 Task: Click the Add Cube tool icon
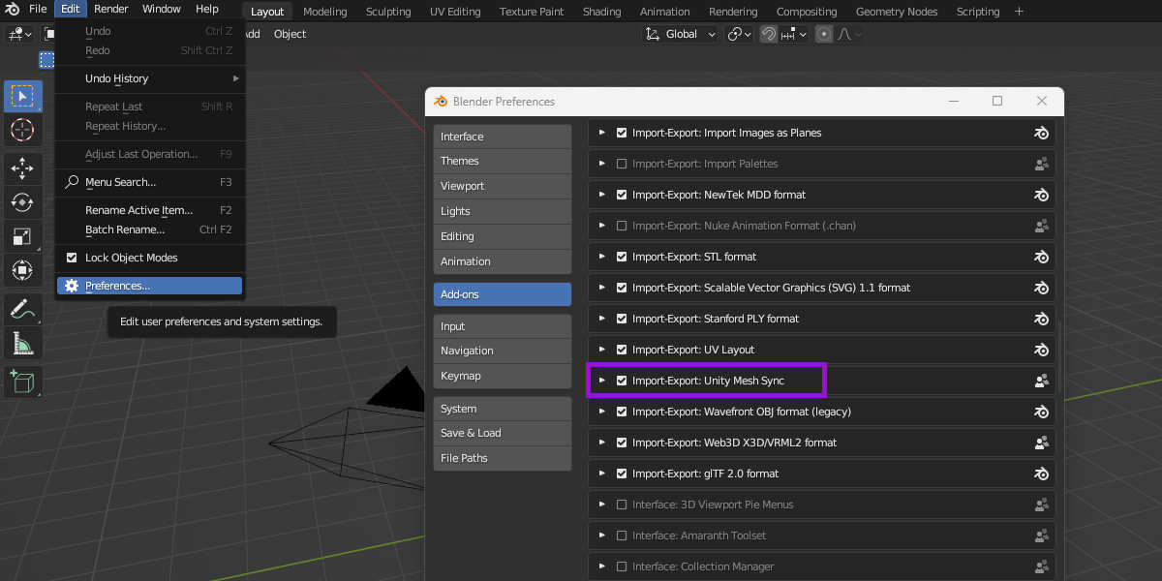(x=22, y=382)
